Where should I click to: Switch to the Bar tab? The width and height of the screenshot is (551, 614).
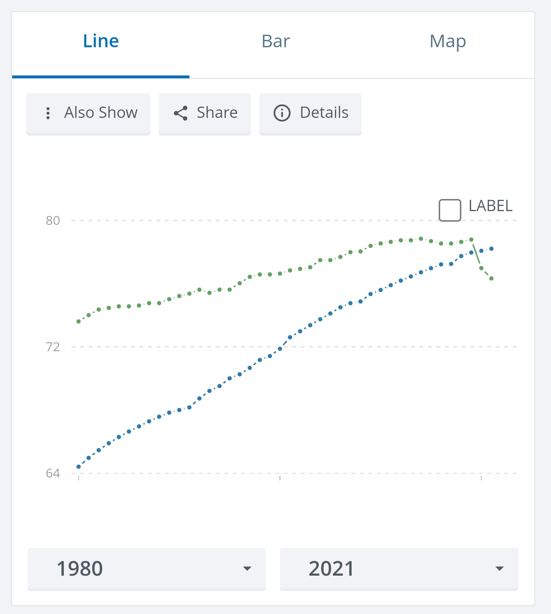tap(276, 42)
